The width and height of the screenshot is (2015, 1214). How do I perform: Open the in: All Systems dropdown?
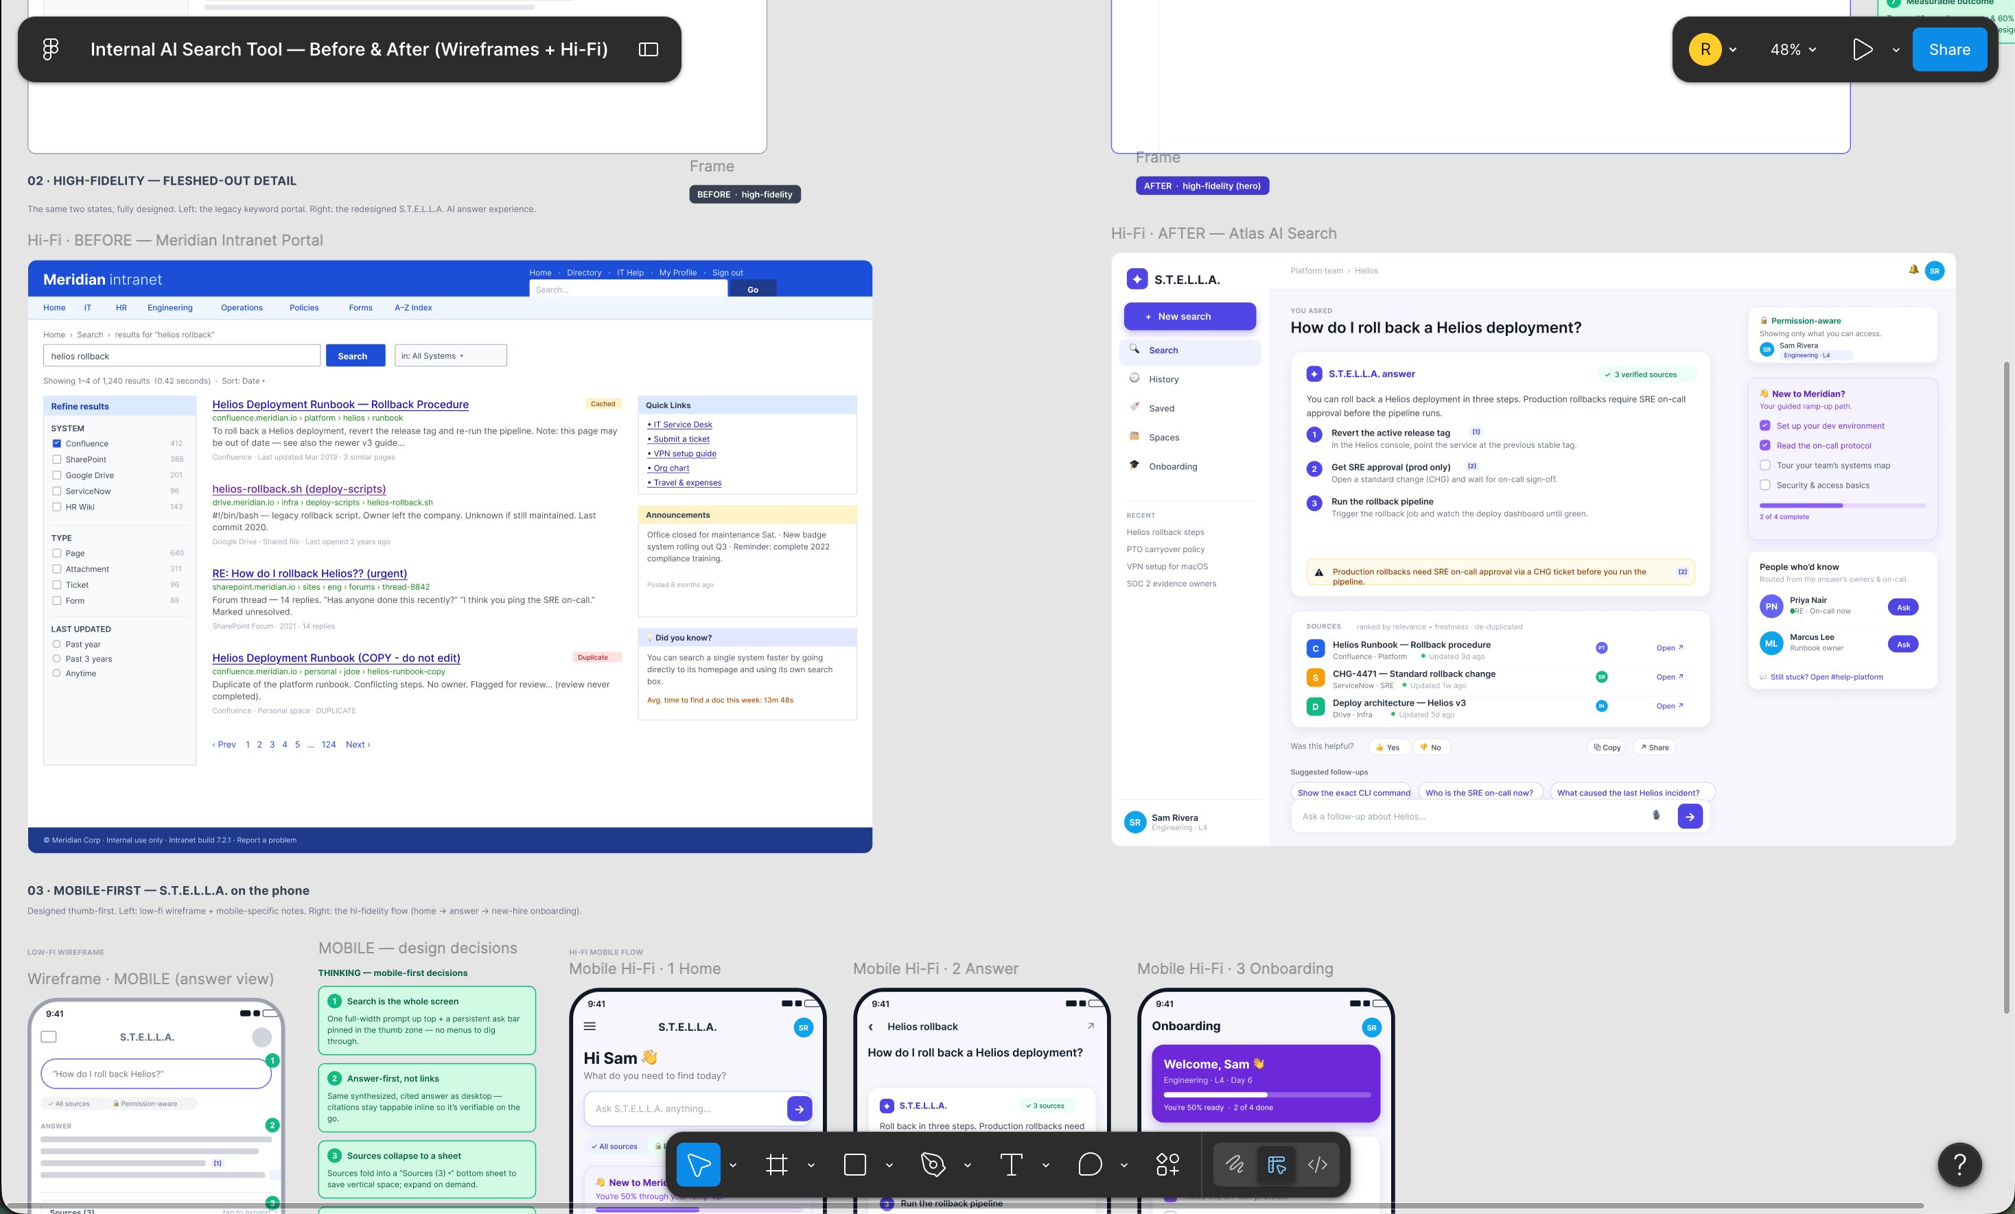click(x=451, y=355)
